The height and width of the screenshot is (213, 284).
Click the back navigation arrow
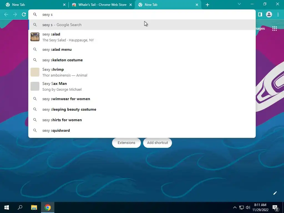(x=6, y=14)
